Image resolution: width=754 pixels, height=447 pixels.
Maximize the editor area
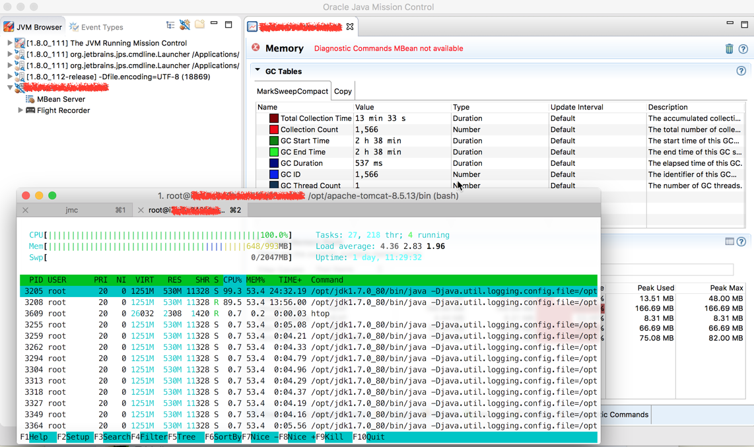[x=744, y=24]
